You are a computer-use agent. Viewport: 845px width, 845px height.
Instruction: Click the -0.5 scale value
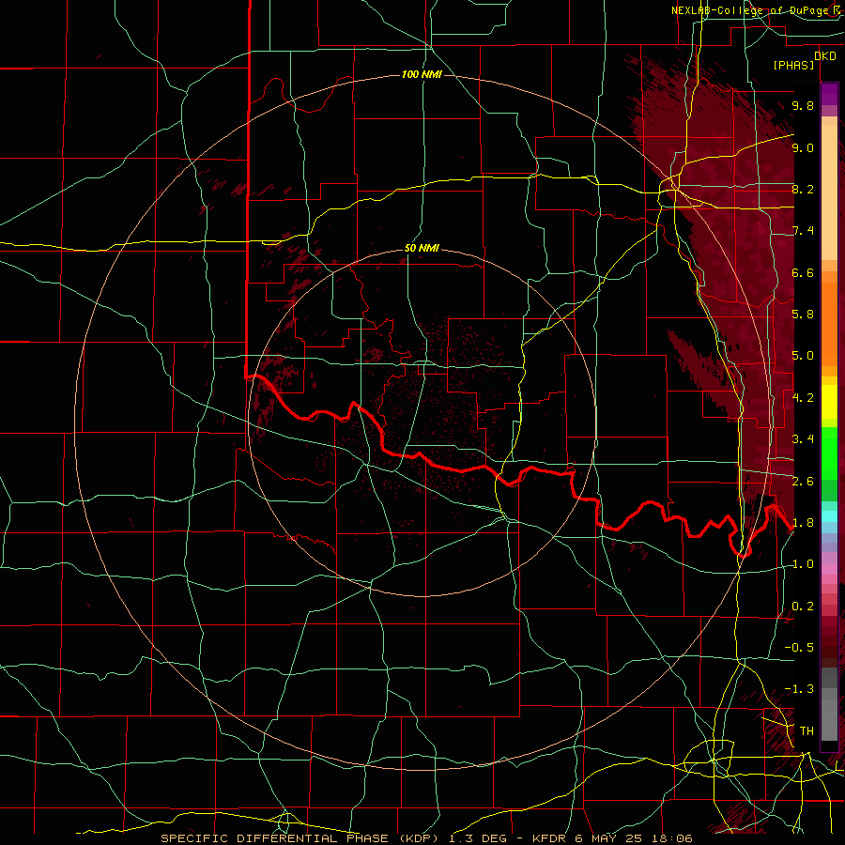[799, 648]
